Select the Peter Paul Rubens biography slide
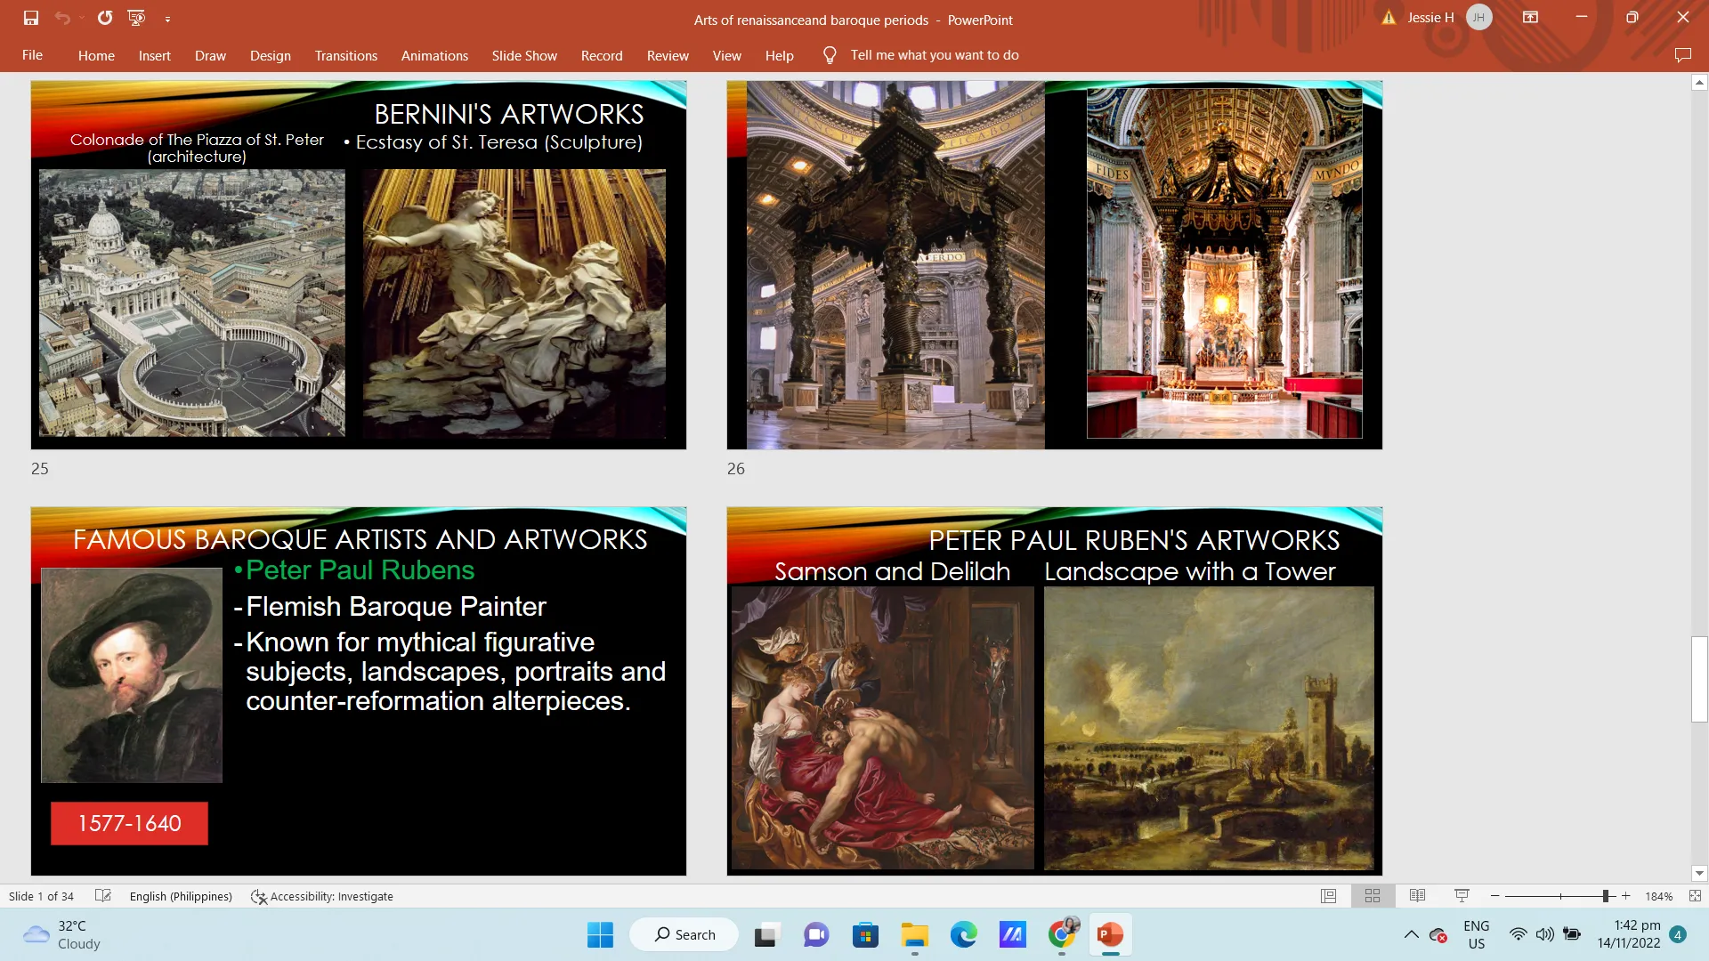 click(x=359, y=691)
